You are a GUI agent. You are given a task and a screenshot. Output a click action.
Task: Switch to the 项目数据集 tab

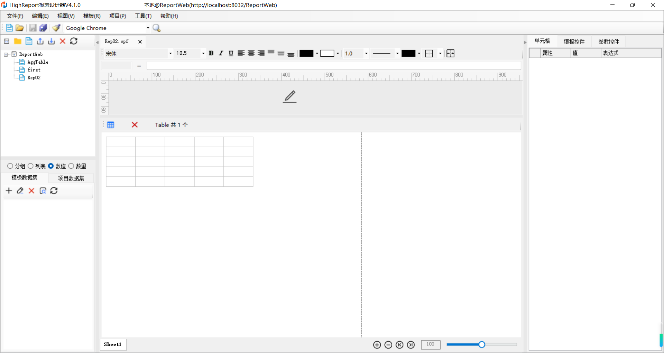(x=71, y=178)
